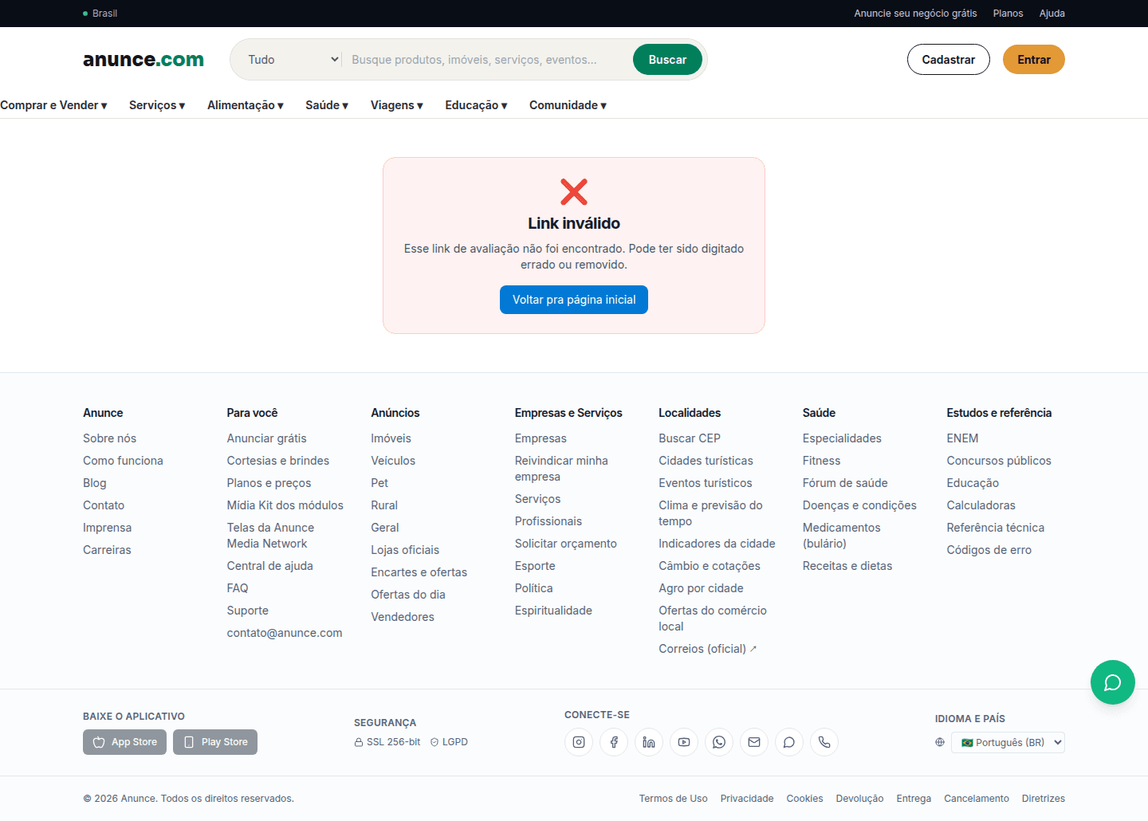Open the search category dropdown 'Tudo'
Image resolution: width=1148 pixels, height=821 pixels.
293,60
